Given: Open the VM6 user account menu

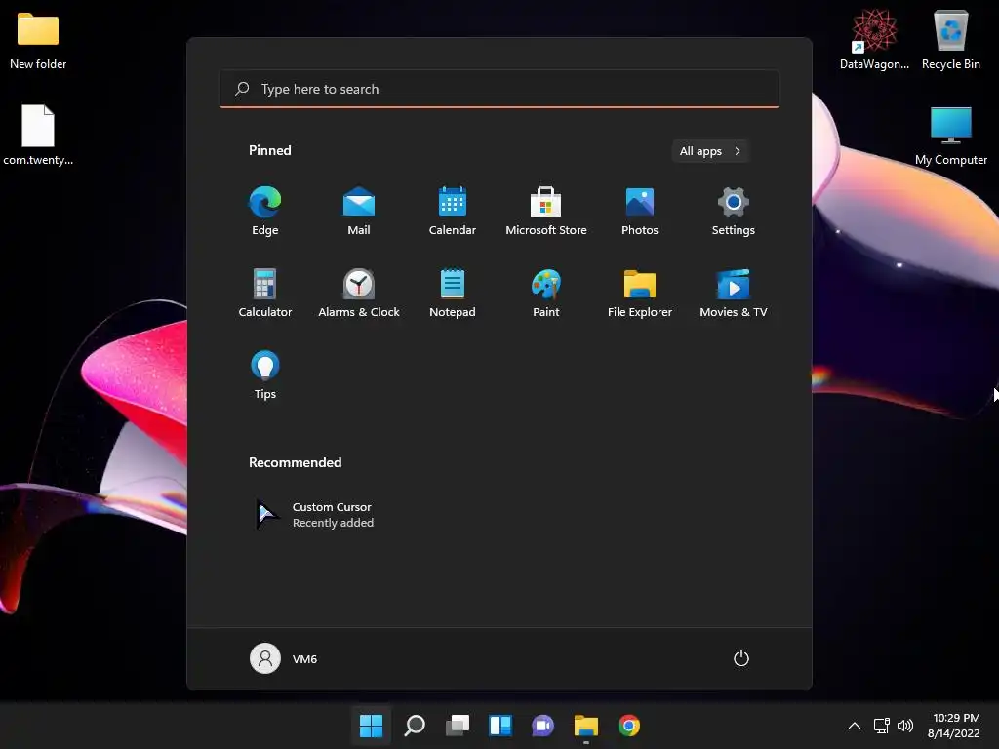Looking at the screenshot, I should coord(284,658).
